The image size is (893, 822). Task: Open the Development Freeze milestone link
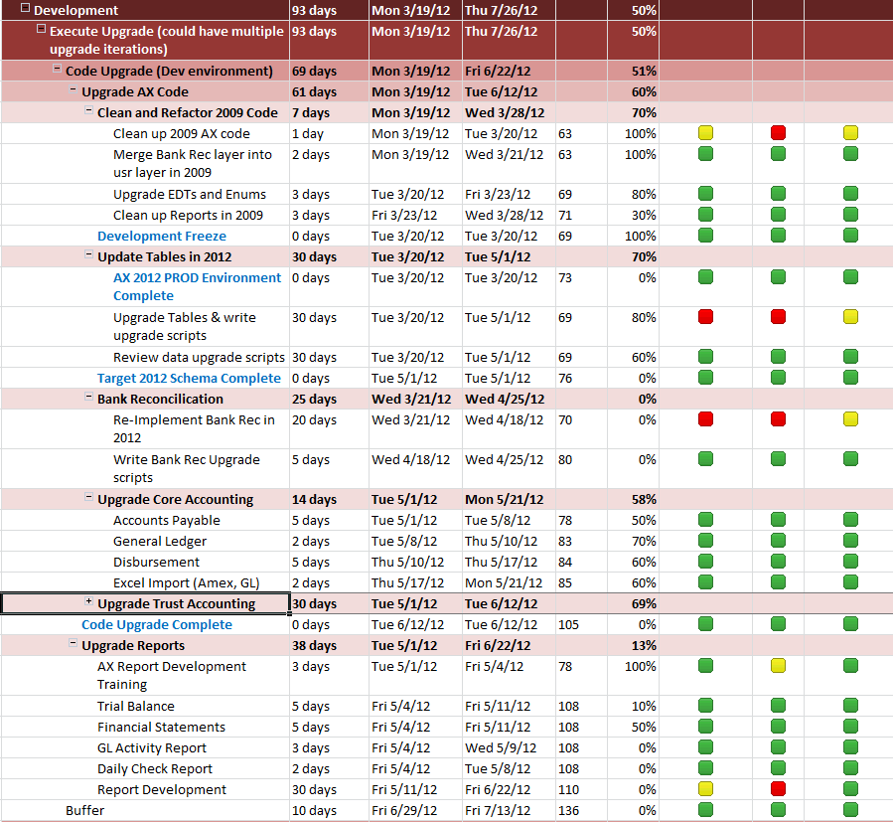pyautogui.click(x=162, y=236)
